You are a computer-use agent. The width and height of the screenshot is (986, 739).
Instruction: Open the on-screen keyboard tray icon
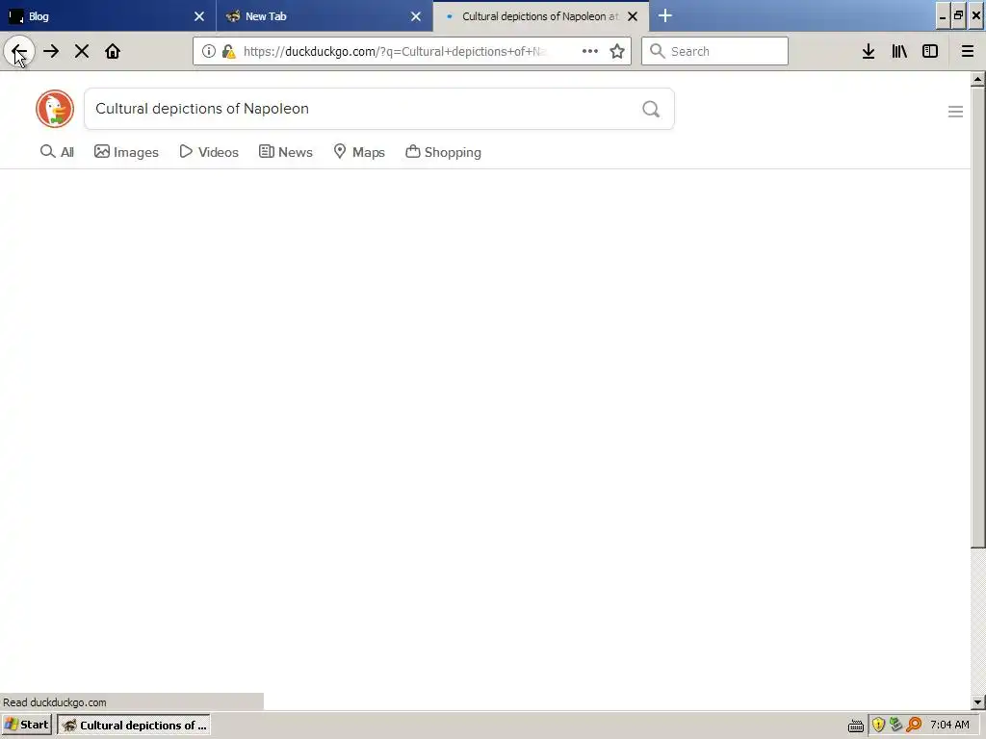pyautogui.click(x=856, y=726)
